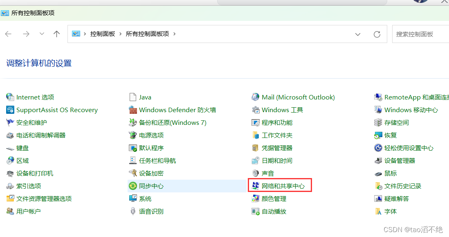Click the 字体 font folder icon
The image size is (449, 237).
tap(378, 212)
